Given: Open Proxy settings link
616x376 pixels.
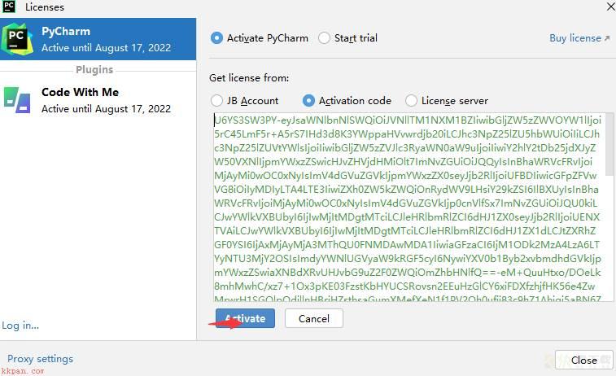Looking at the screenshot, I should pyautogui.click(x=40, y=359).
